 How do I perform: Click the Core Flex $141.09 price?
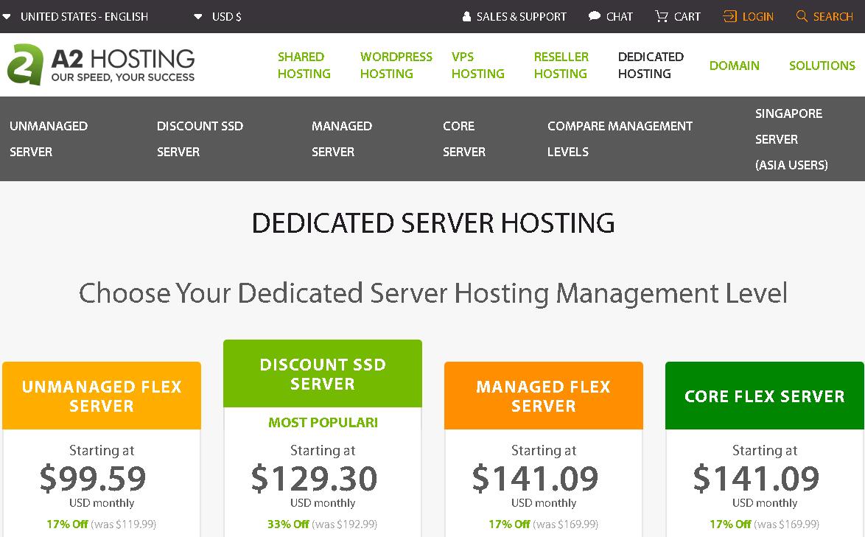(x=757, y=478)
